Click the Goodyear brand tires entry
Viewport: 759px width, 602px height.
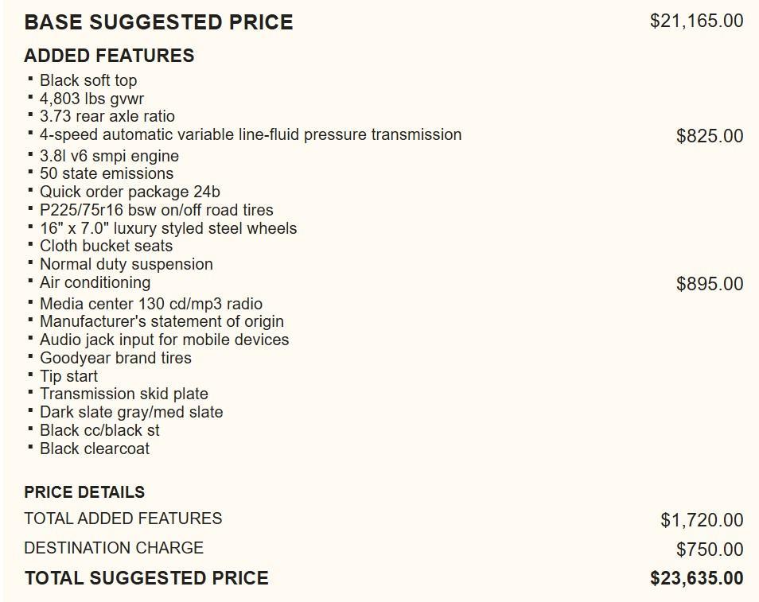tap(115, 358)
